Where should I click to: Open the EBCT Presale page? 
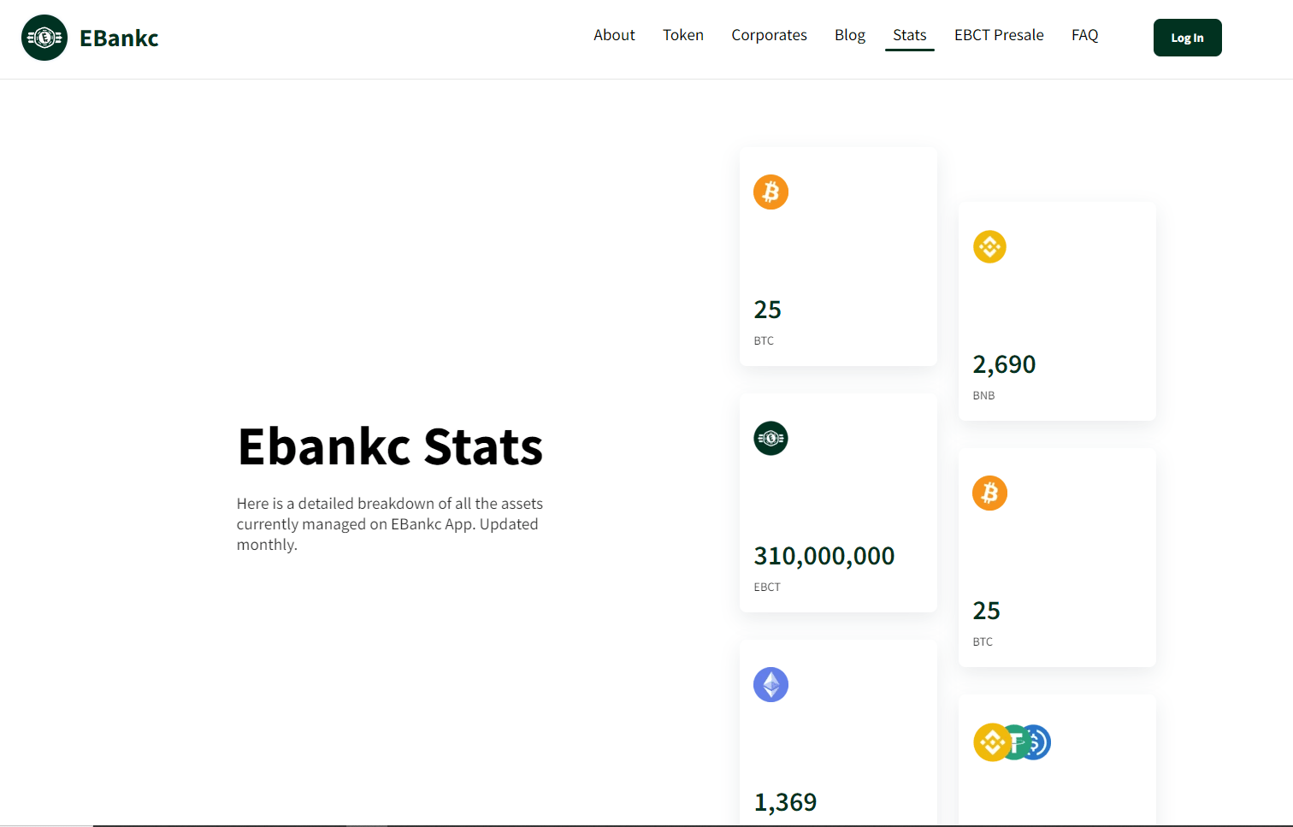click(999, 35)
